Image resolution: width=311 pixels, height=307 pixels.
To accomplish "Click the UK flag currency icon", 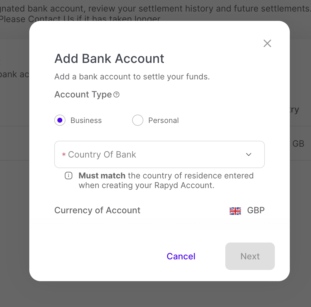I will (235, 211).
